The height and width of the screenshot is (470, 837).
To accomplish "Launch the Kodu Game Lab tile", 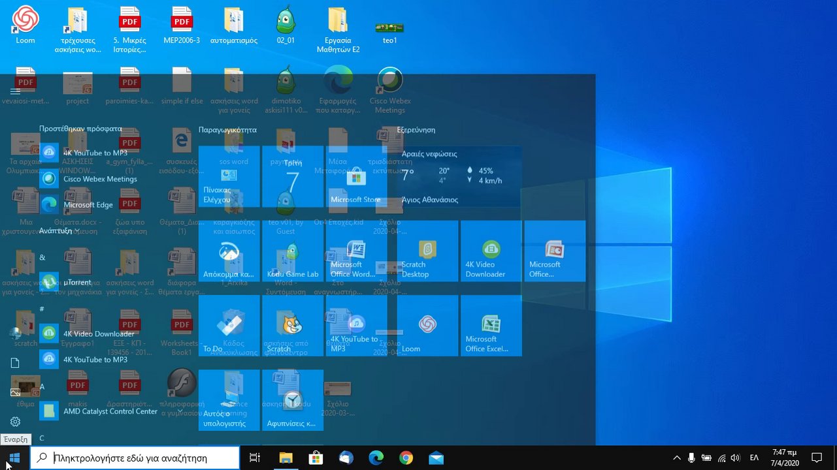I will point(293,251).
